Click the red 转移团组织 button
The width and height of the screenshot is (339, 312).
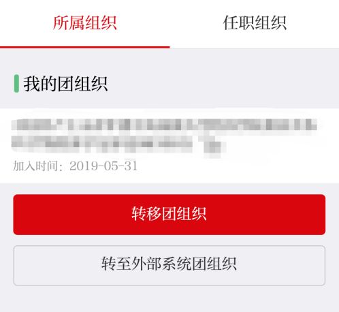169,215
